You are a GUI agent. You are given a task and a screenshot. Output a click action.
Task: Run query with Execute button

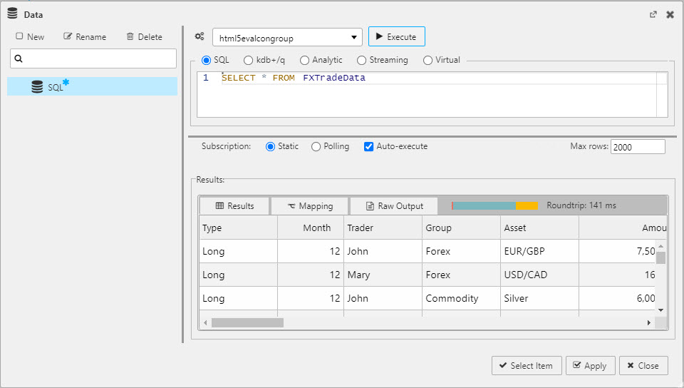[x=396, y=36]
